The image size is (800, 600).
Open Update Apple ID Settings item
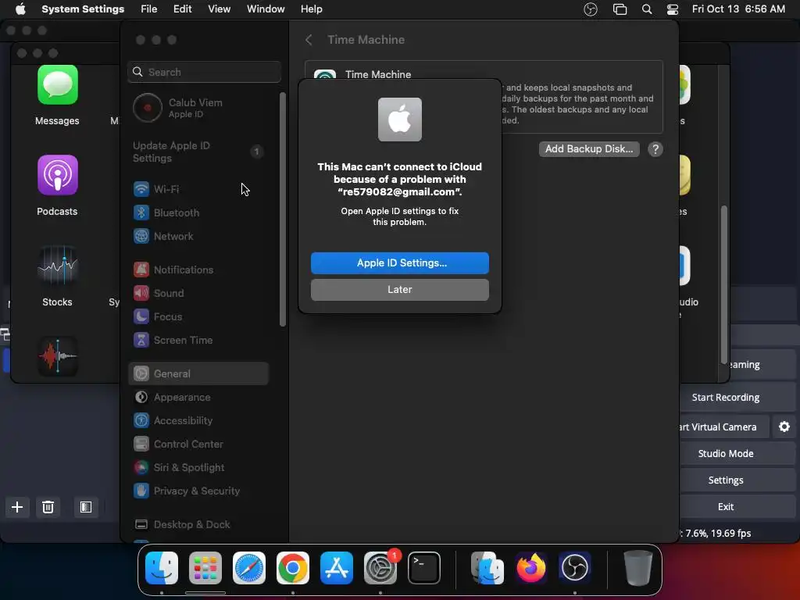point(198,152)
